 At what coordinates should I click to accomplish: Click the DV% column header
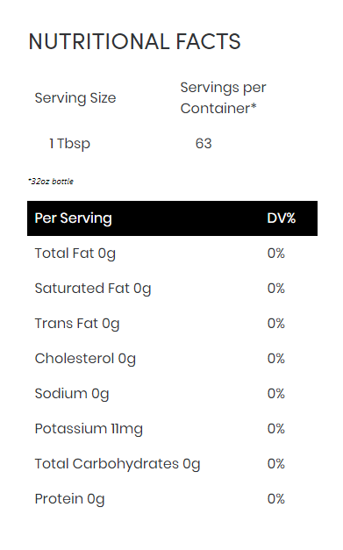click(282, 218)
